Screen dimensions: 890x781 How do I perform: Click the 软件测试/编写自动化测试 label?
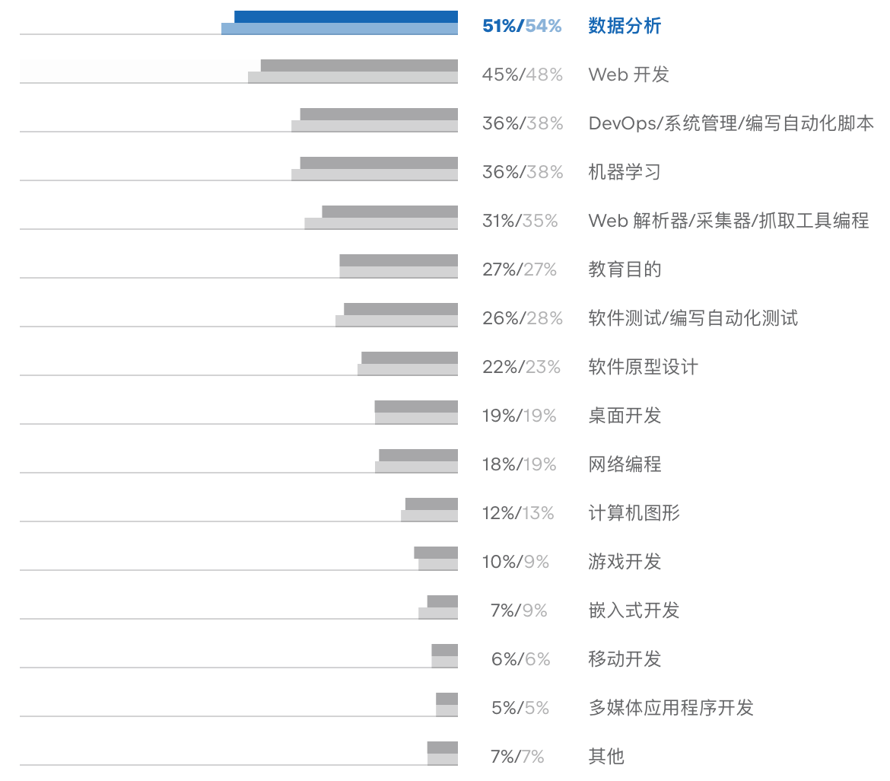coord(693,318)
